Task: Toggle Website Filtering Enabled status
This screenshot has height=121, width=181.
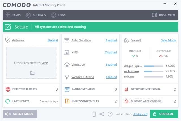Action: click(x=111, y=77)
